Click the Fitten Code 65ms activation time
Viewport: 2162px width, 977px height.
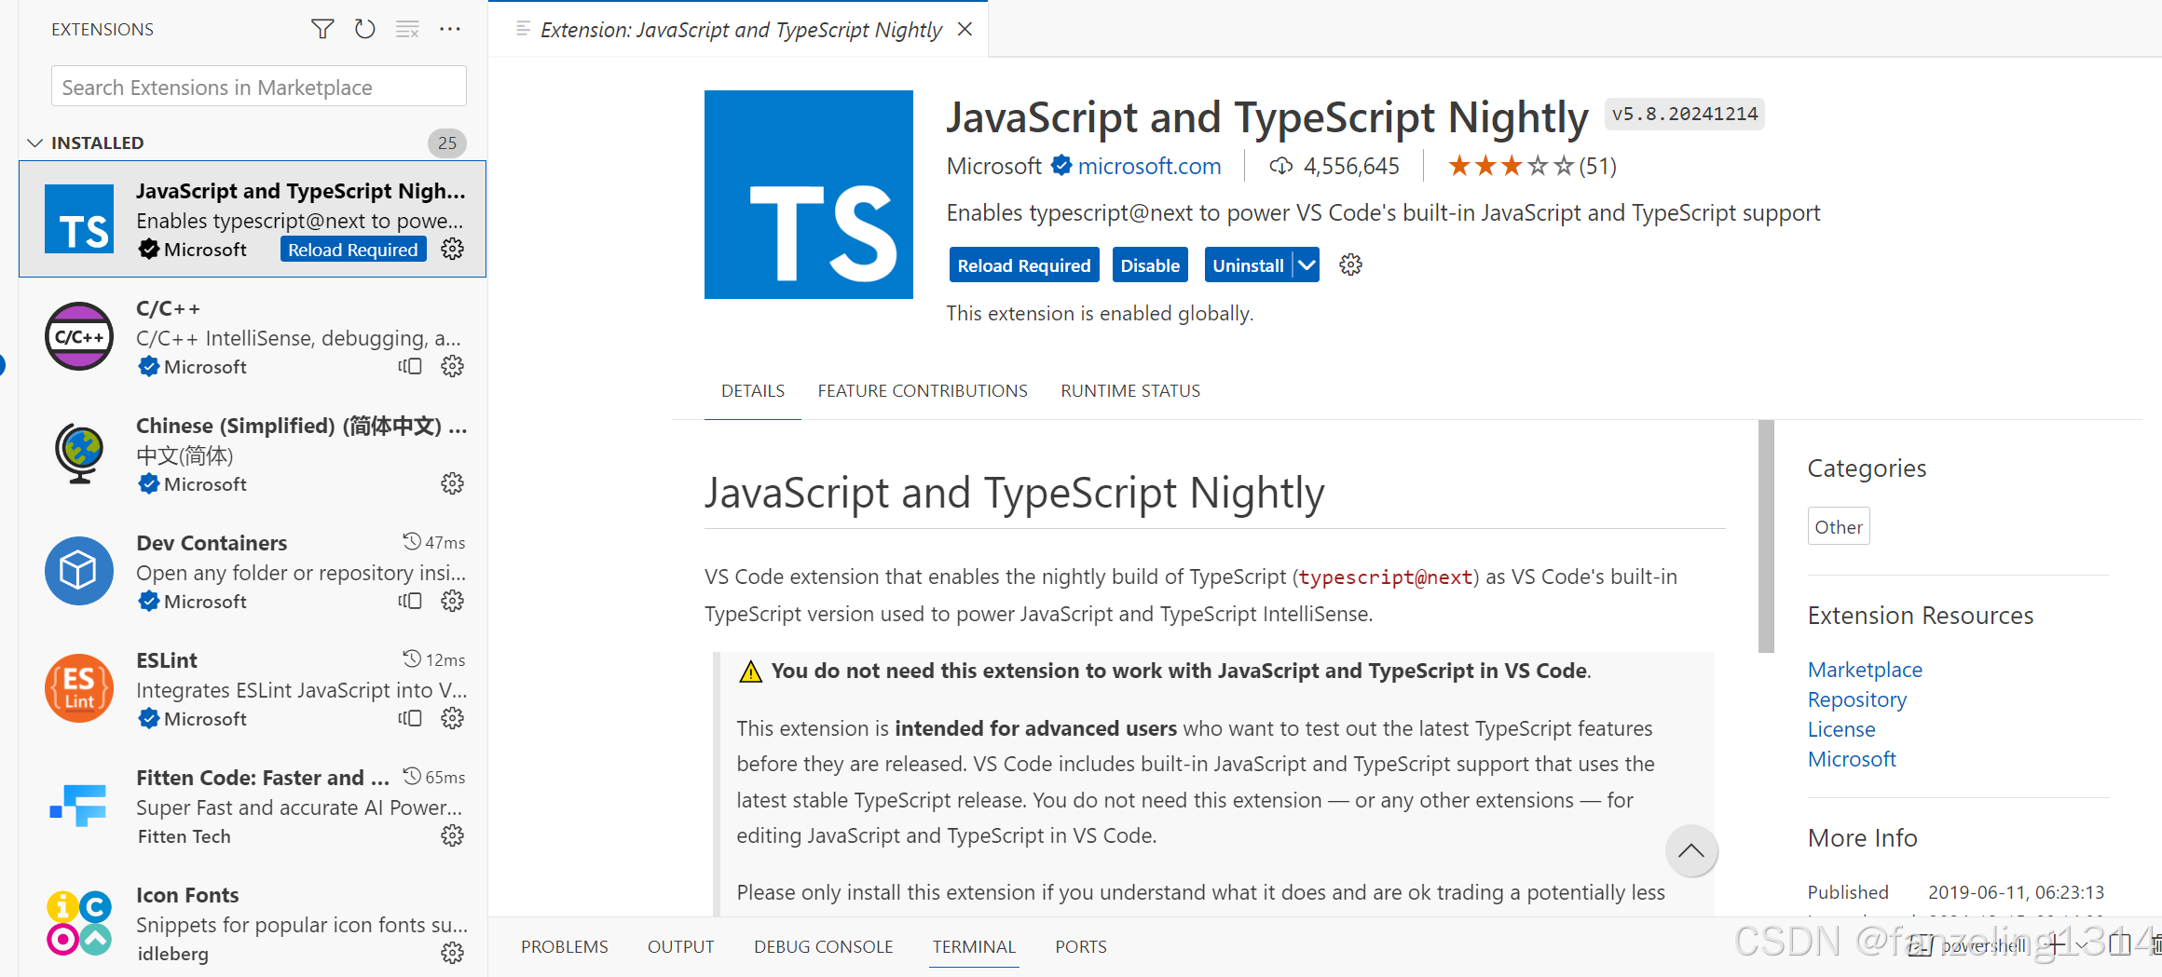[x=434, y=777]
